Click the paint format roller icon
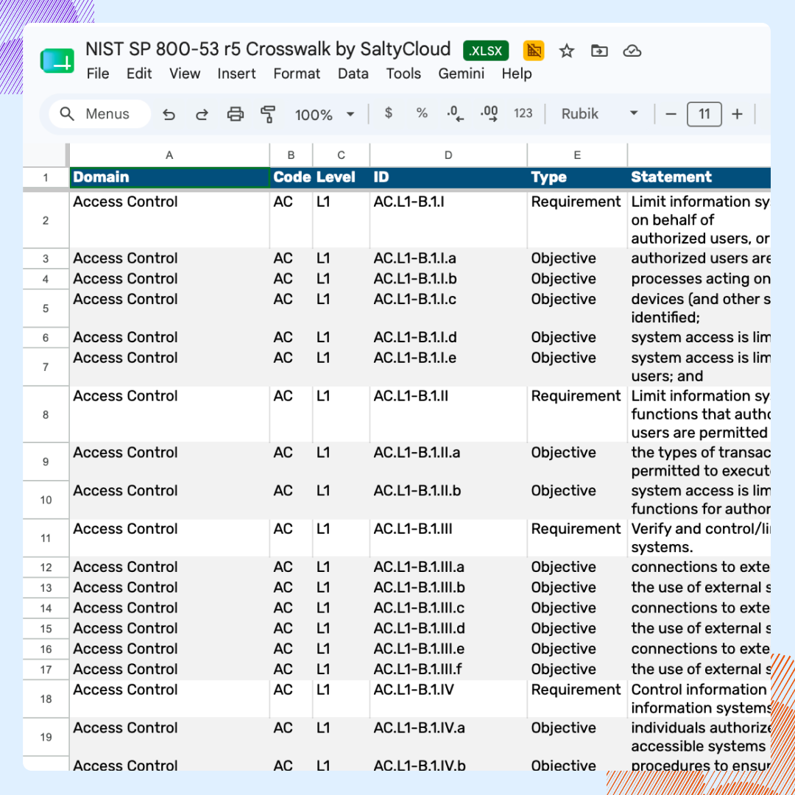Screen dimensions: 795x795 click(268, 114)
